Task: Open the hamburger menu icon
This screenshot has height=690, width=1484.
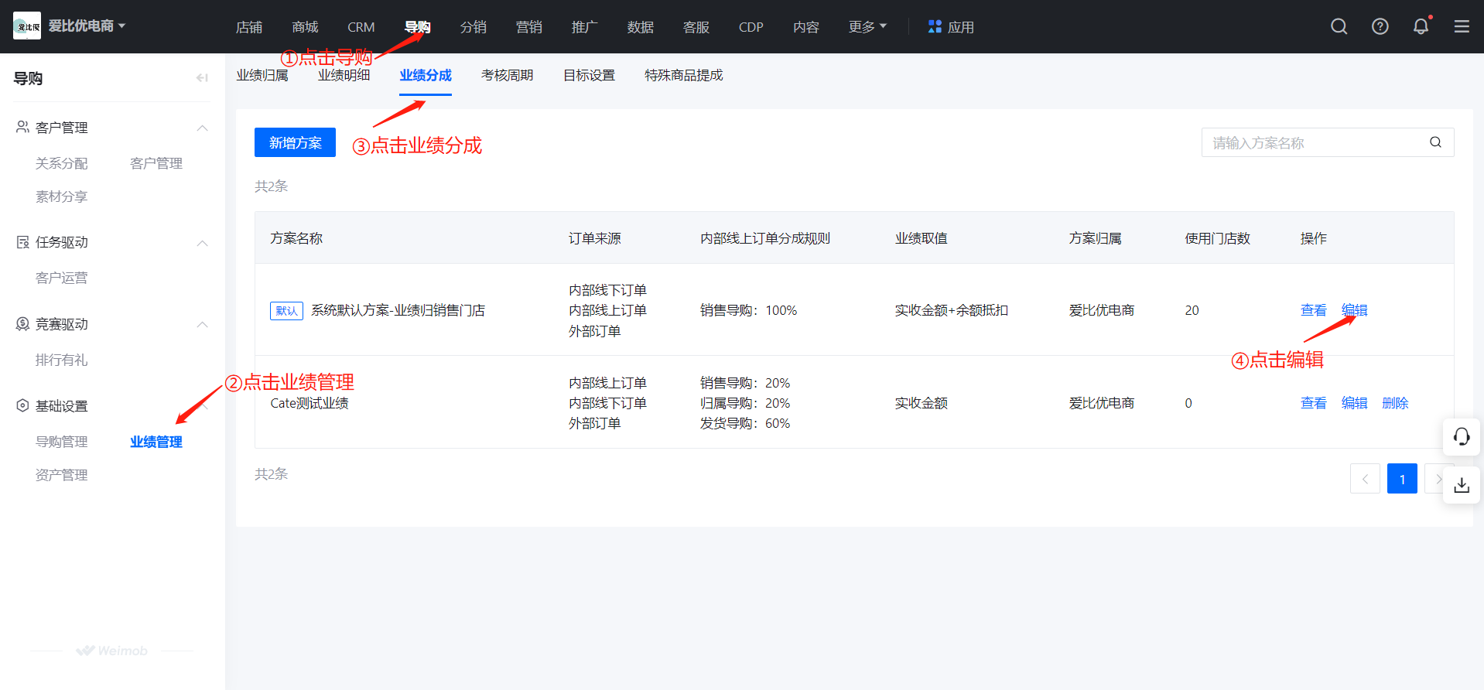Action: pyautogui.click(x=1462, y=26)
